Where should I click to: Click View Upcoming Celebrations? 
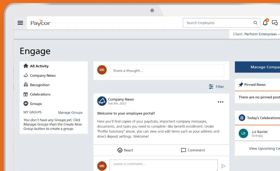pos(264,148)
